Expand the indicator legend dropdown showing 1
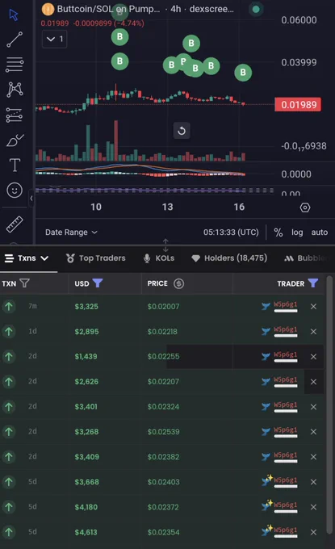 55,39
